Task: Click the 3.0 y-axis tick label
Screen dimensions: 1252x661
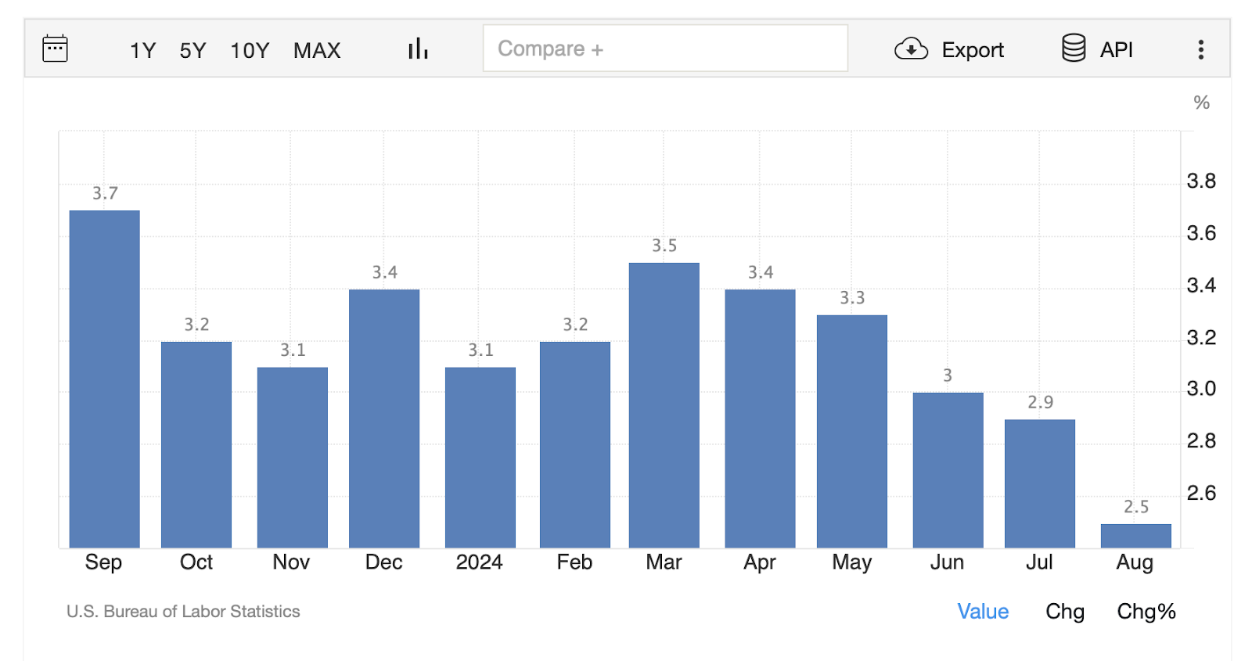Action: point(1201,389)
